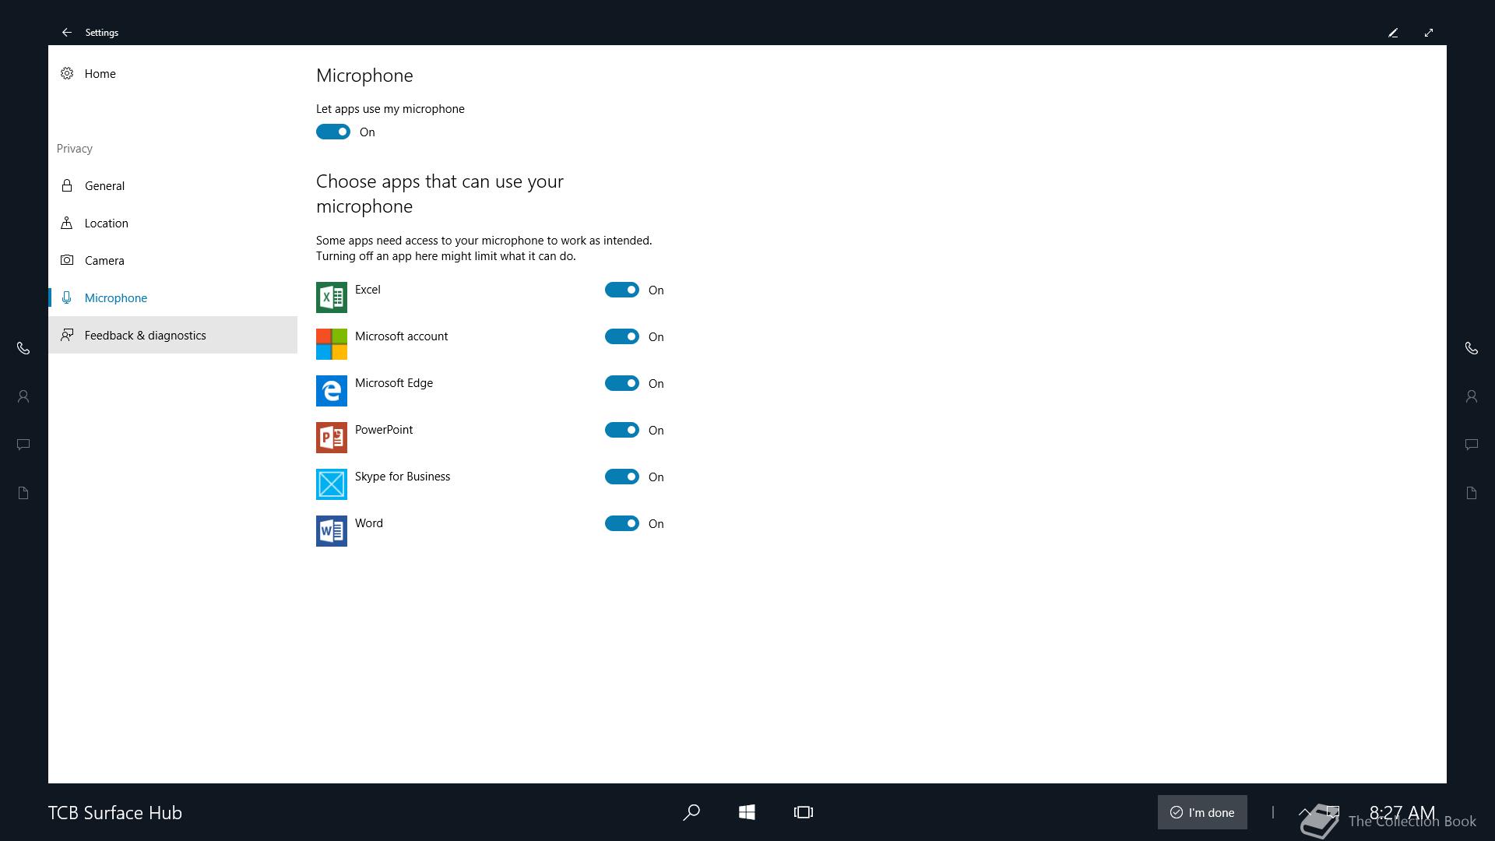Screen dimensions: 1495x841
Task: Disable microphone access for Microsoft account
Action: [x=622, y=336]
